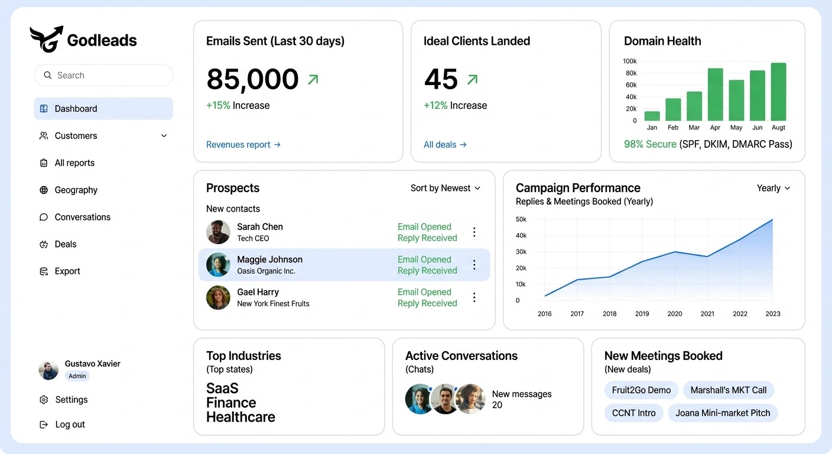The height and width of the screenshot is (454, 832).
Task: Open the Settings gear icon
Action: [x=43, y=400]
